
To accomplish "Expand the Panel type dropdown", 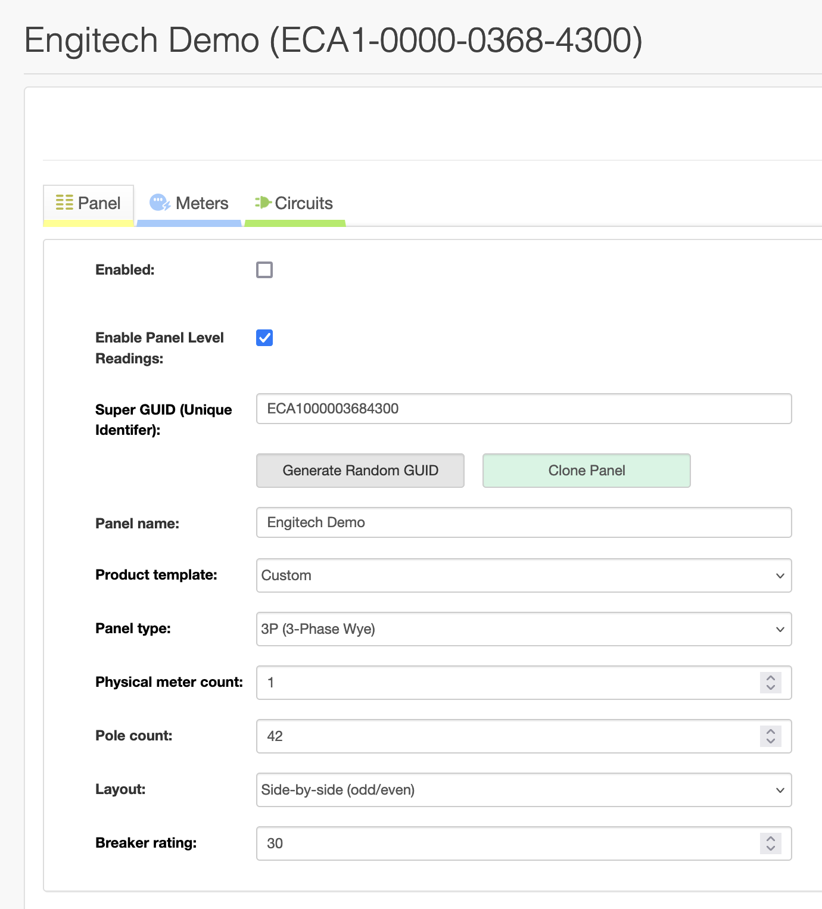I will click(x=524, y=629).
